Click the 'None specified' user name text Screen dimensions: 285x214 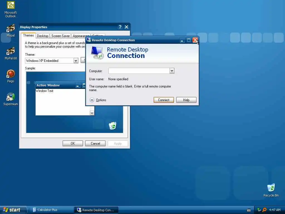(118, 79)
